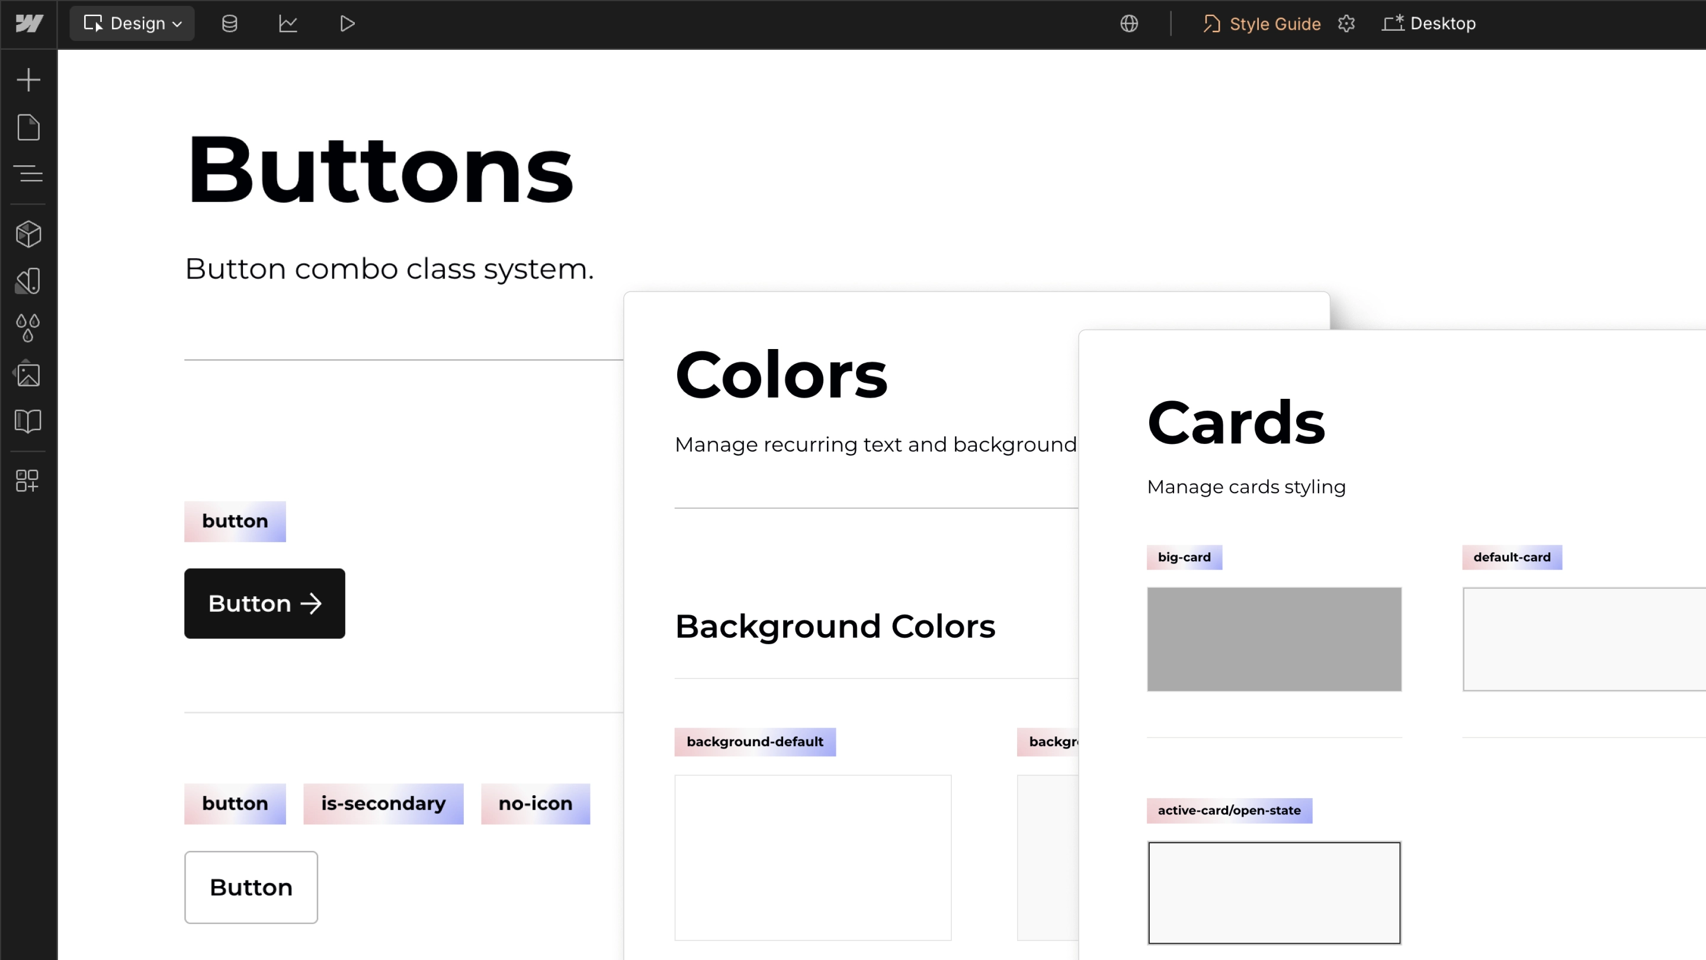Viewport: 1706px width, 960px height.
Task: Open the Add elements panel
Action: (28, 79)
